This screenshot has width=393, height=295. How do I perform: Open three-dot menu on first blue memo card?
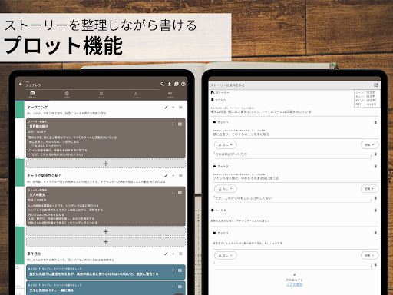pos(173,270)
